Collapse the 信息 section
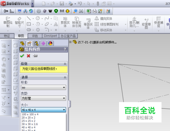The image size is (170, 131). [x=65, y=64]
